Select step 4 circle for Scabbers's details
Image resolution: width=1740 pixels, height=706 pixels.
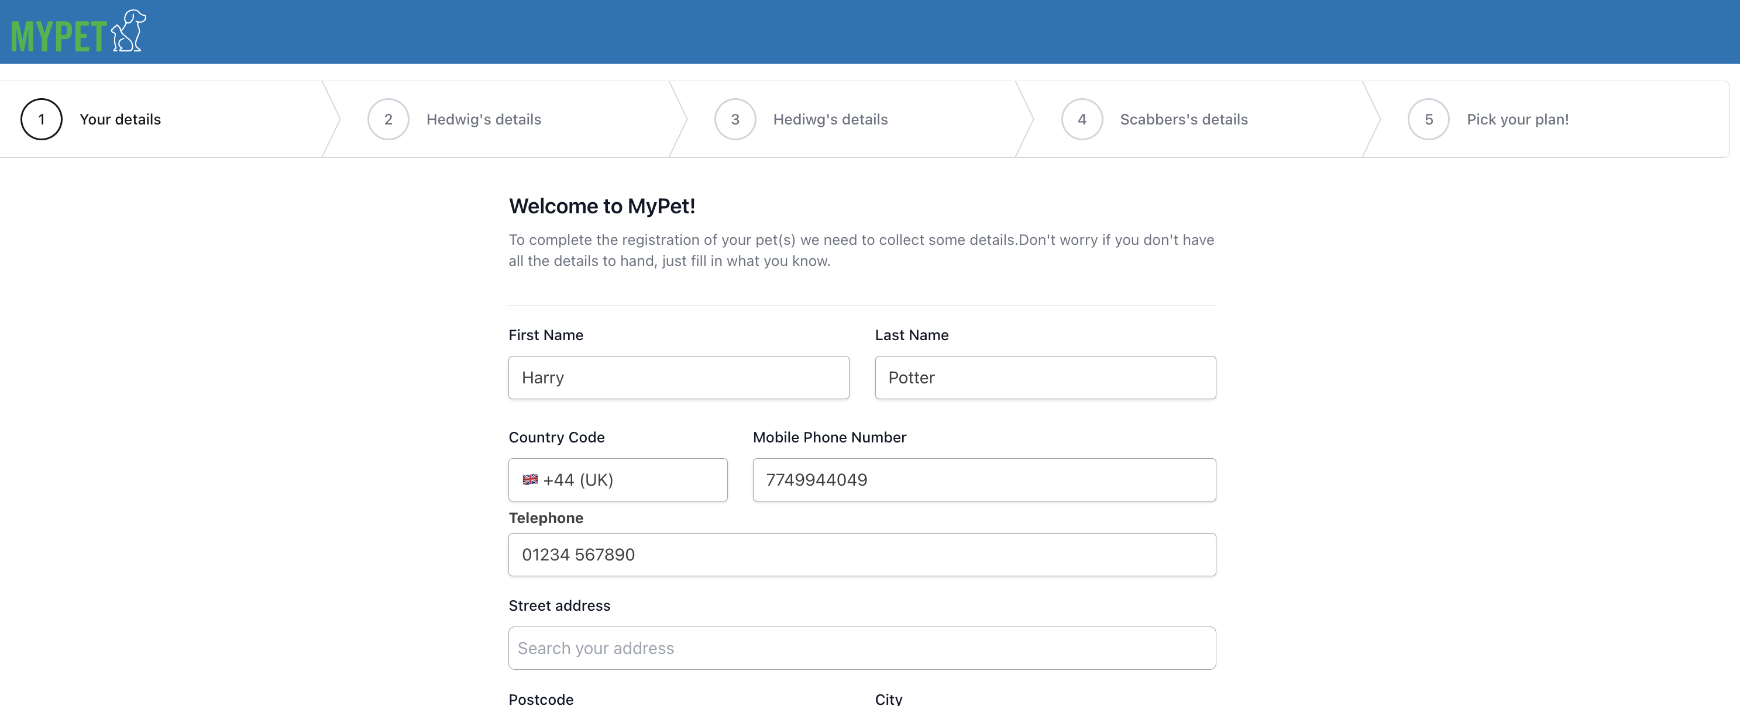1082,119
